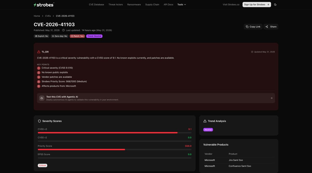The width and height of the screenshot is (312, 173).
Task: Select CVE-2026-41103 breadcrumb text
Action: 65,16
